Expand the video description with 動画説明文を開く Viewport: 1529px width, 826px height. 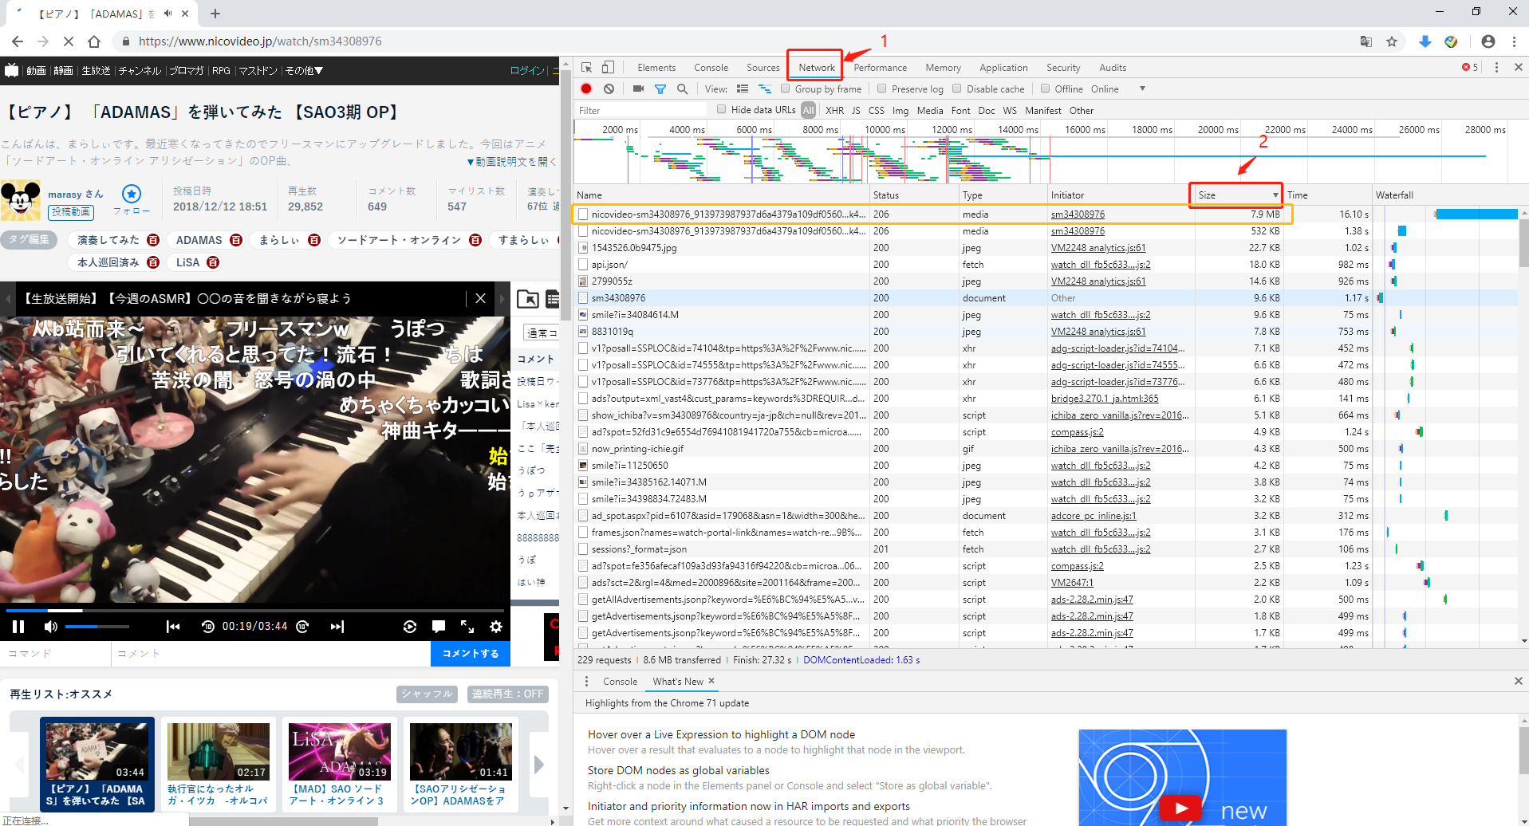510,162
